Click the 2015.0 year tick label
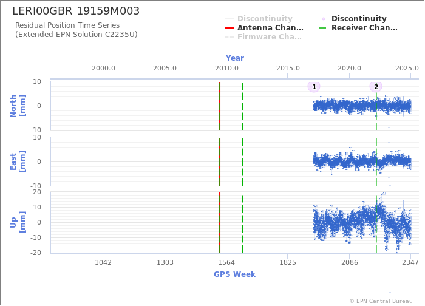This screenshot has width=425, height=306. point(288,68)
